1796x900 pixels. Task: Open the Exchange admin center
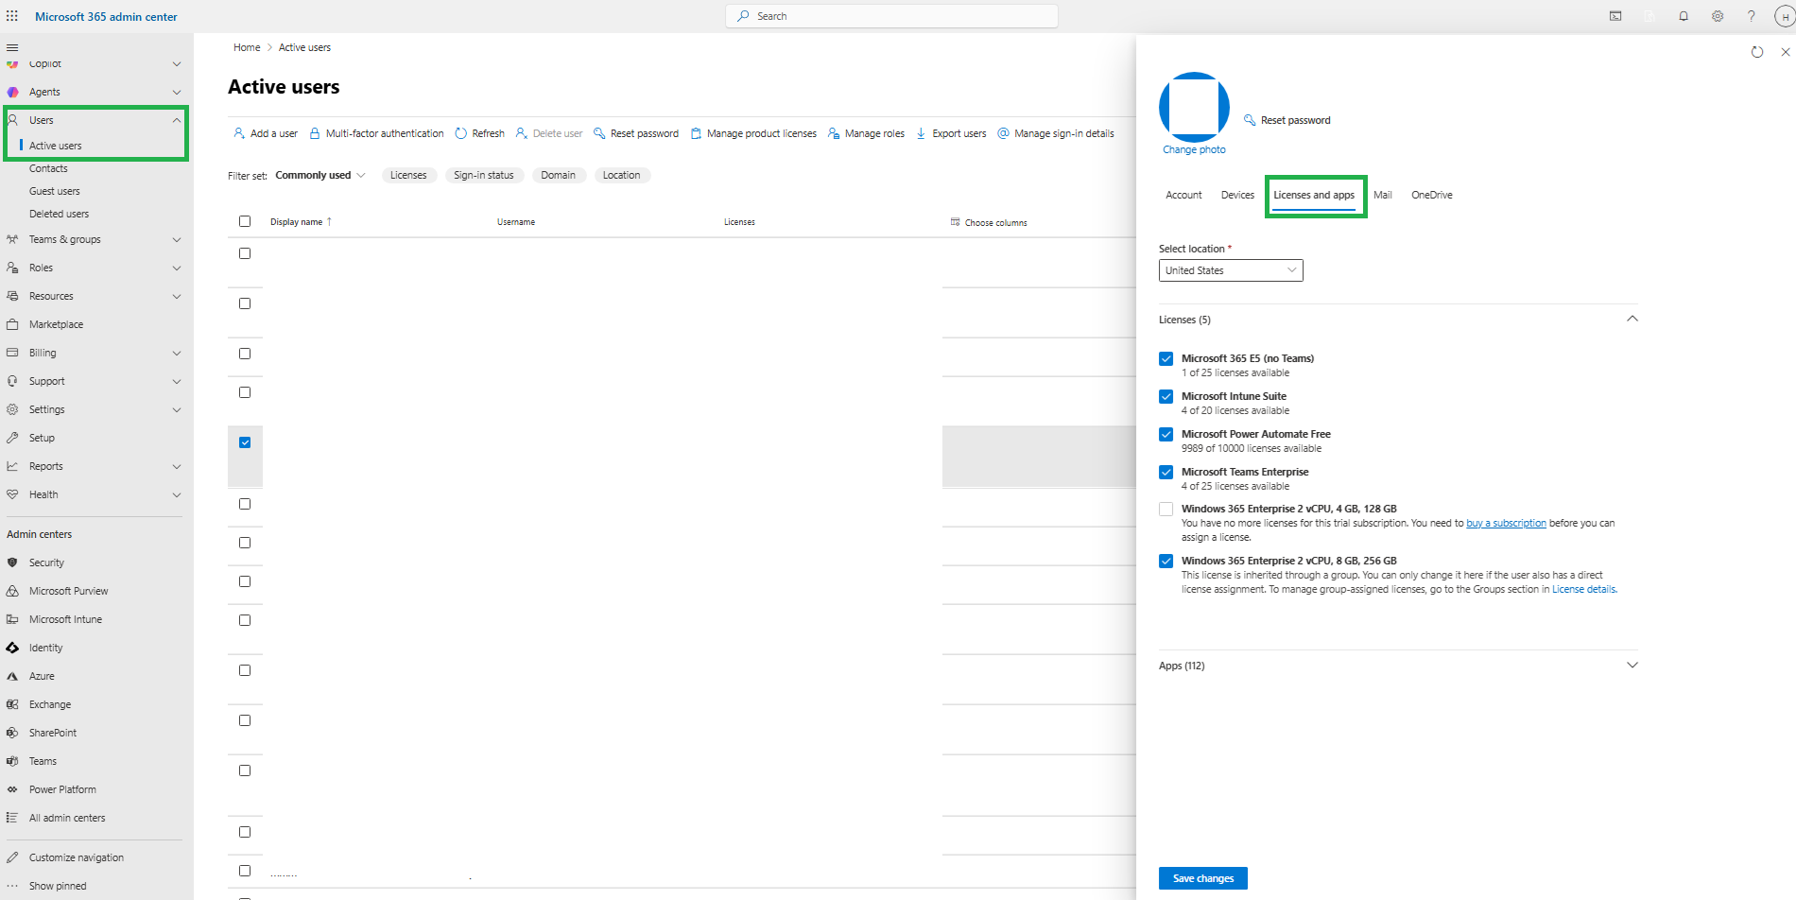coord(50,704)
